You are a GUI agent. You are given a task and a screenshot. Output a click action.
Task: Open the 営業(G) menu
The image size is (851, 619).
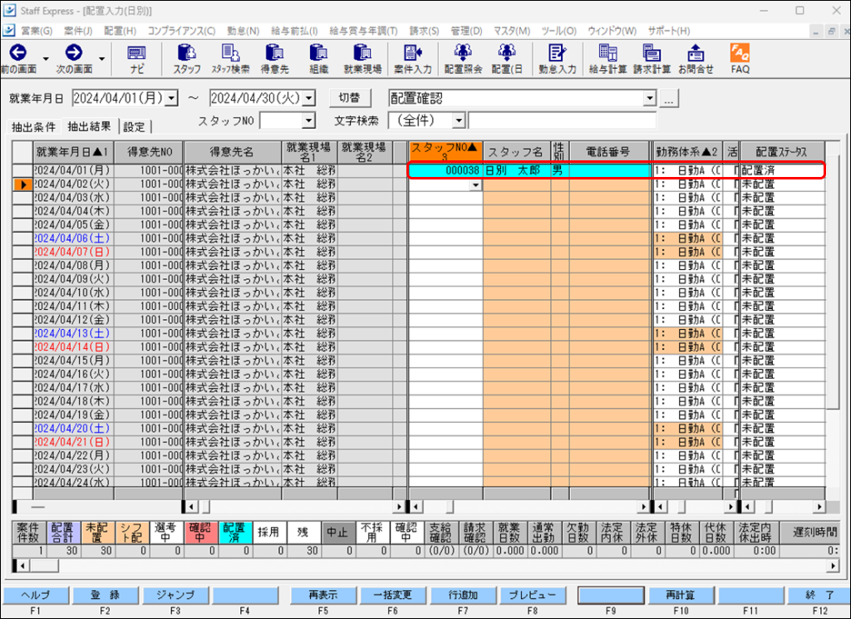click(x=37, y=31)
